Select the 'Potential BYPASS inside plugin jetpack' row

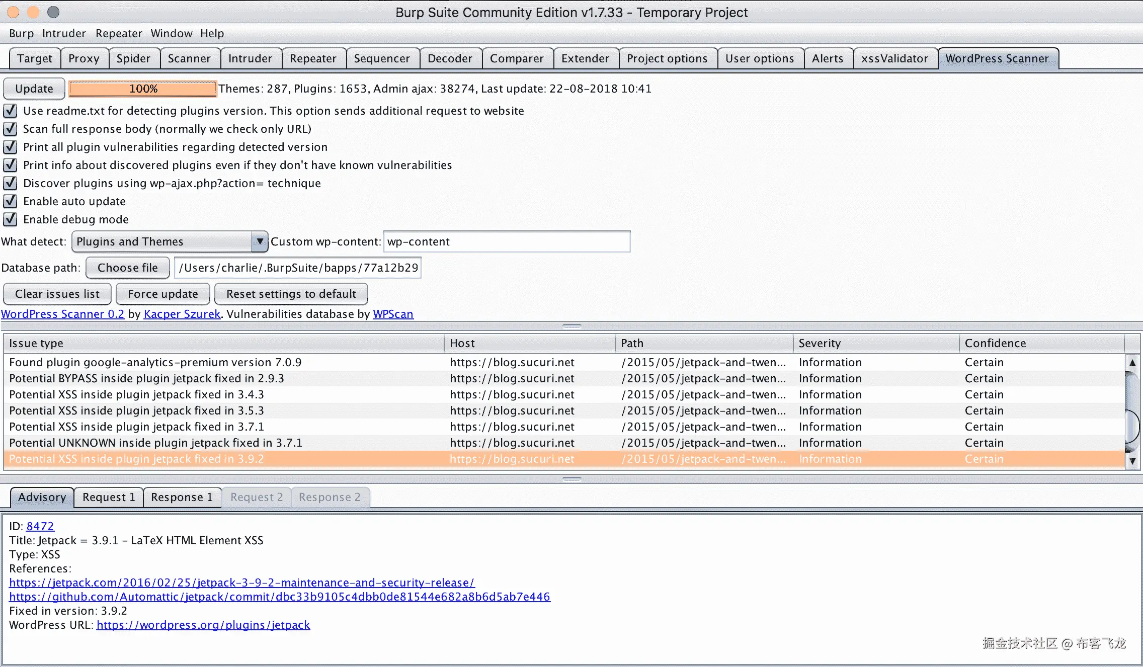(147, 378)
